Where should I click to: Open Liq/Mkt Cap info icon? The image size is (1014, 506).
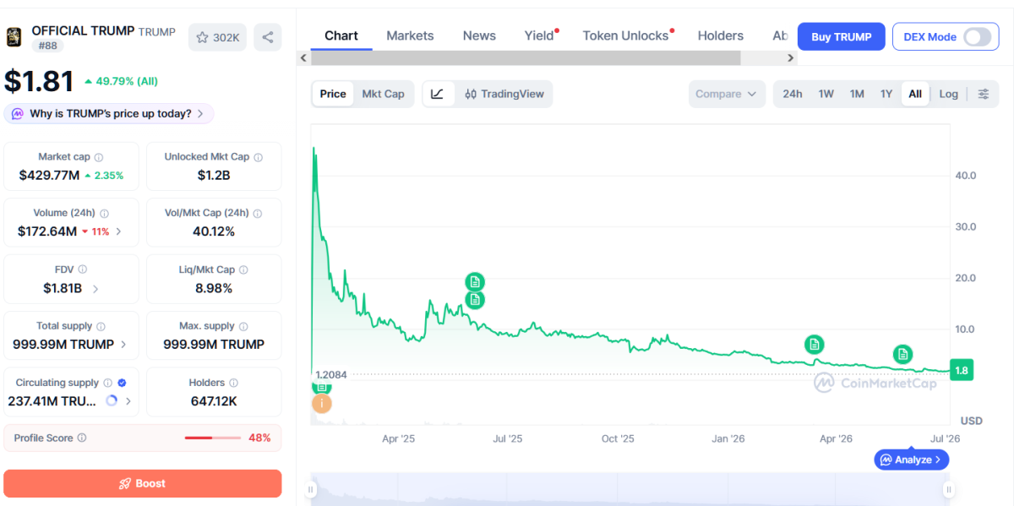(x=243, y=269)
